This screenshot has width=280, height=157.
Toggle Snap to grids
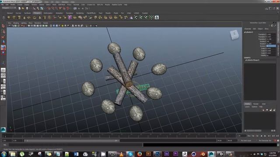pos(49,8)
